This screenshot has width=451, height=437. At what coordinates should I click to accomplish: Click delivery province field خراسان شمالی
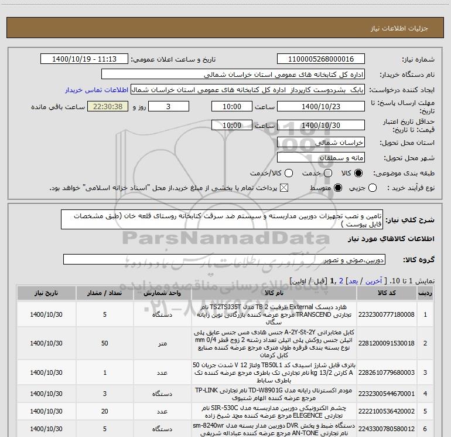tap(321, 143)
